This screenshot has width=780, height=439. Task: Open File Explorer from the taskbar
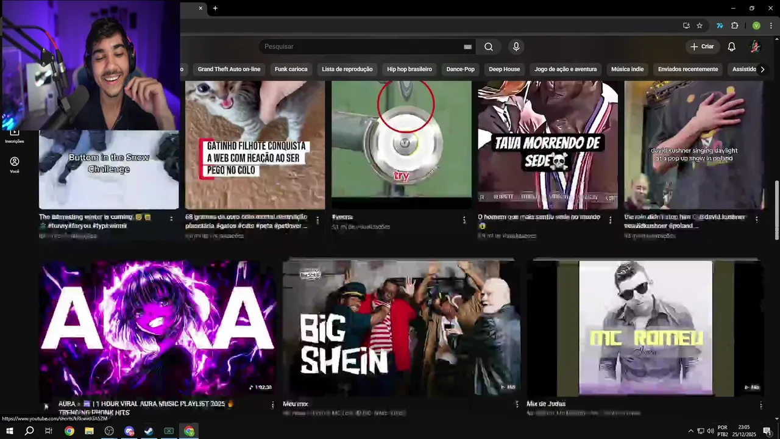[x=89, y=431]
